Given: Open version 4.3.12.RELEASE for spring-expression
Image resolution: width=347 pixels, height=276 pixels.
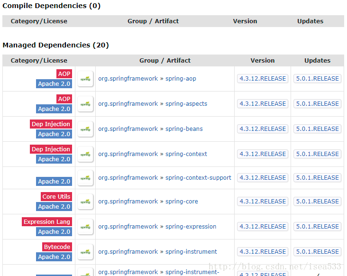Looking at the screenshot, I should pos(263,226).
